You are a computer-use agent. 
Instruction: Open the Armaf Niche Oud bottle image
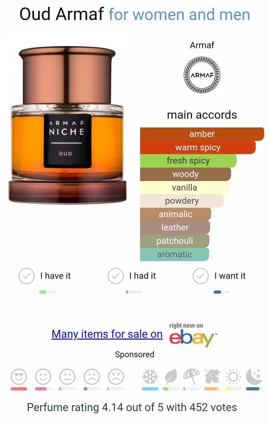tap(67, 125)
